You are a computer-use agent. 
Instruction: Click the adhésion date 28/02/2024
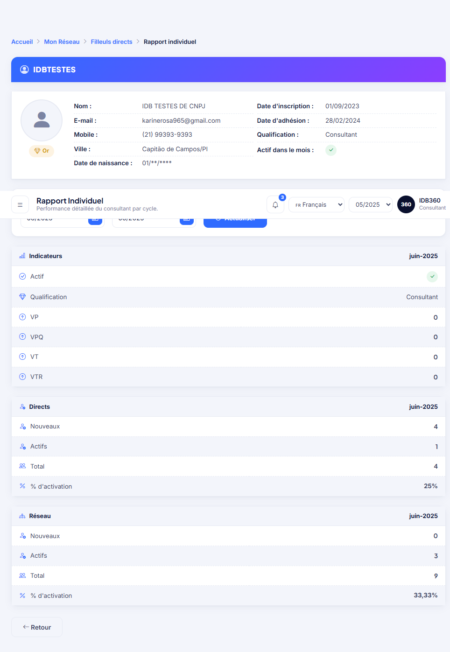pyautogui.click(x=343, y=120)
